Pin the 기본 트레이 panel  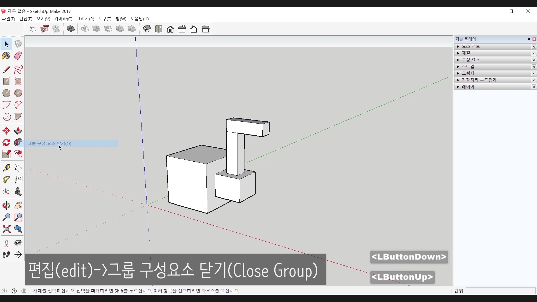point(529,39)
